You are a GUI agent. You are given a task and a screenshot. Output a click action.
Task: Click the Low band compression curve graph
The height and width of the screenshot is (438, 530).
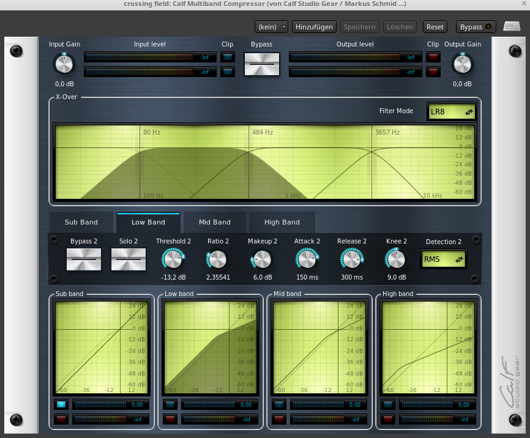tap(211, 347)
